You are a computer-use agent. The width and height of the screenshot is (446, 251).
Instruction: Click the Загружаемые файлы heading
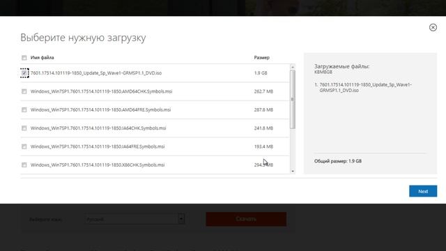341,66
